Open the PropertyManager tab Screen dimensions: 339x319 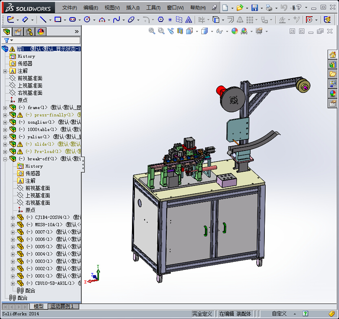tap(18, 32)
